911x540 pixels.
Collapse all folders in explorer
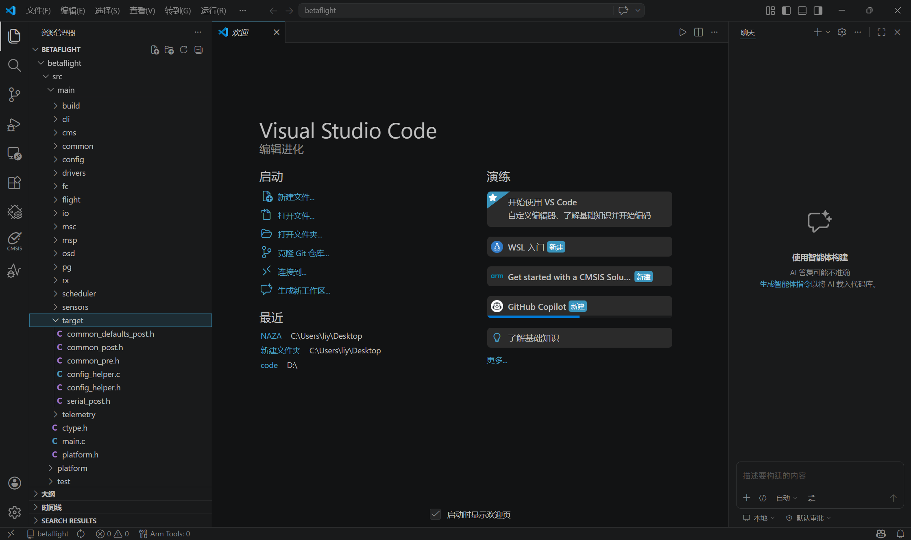coord(198,50)
